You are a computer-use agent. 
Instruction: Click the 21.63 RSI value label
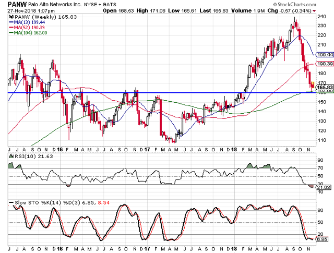(x=324, y=187)
